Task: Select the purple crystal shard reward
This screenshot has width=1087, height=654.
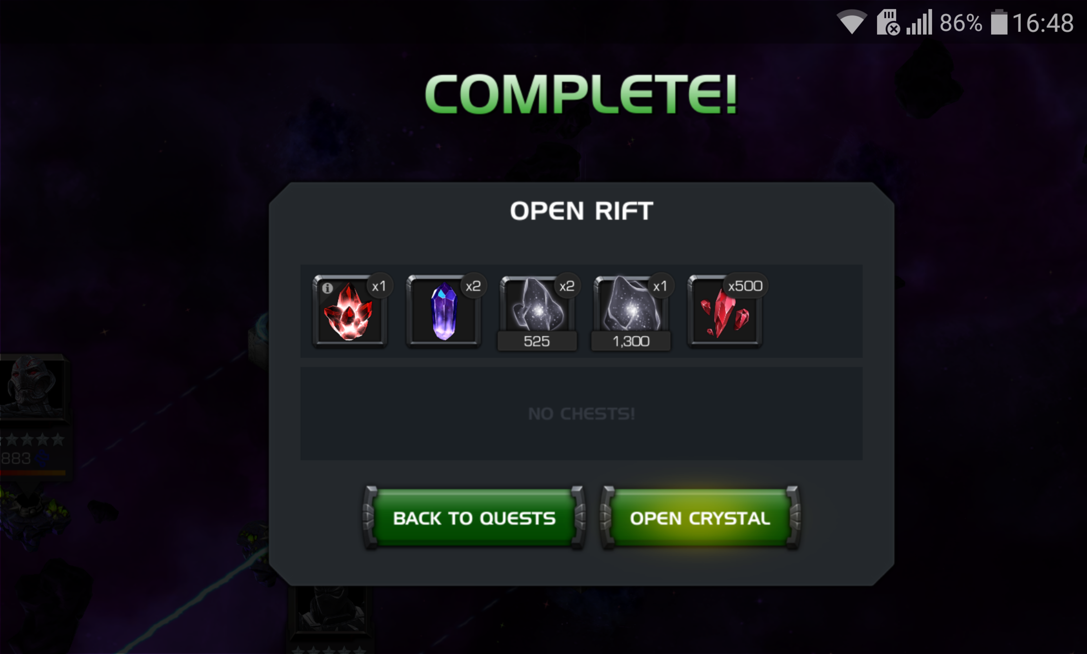Action: (444, 311)
